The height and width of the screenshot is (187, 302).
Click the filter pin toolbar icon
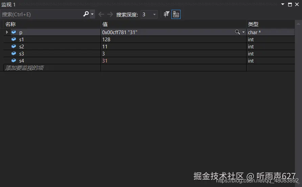point(166,14)
